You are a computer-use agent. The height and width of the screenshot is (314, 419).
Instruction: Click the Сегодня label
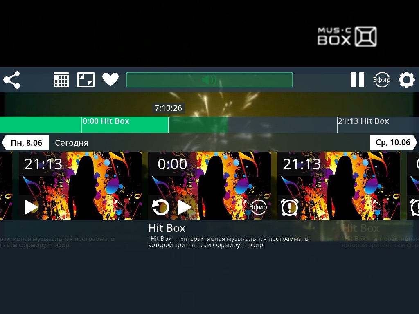[71, 143]
